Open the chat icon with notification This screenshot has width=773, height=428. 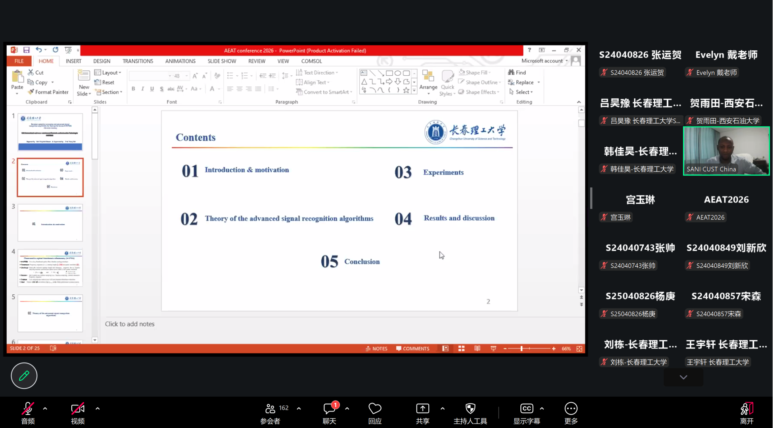pyautogui.click(x=329, y=408)
